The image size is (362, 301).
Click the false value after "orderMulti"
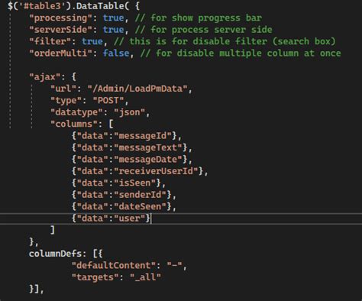click(x=116, y=53)
